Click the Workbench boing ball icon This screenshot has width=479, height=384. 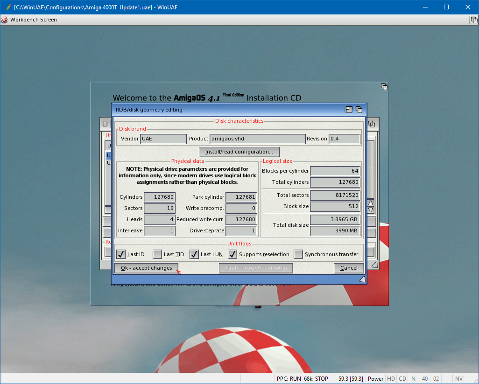[x=5, y=20]
